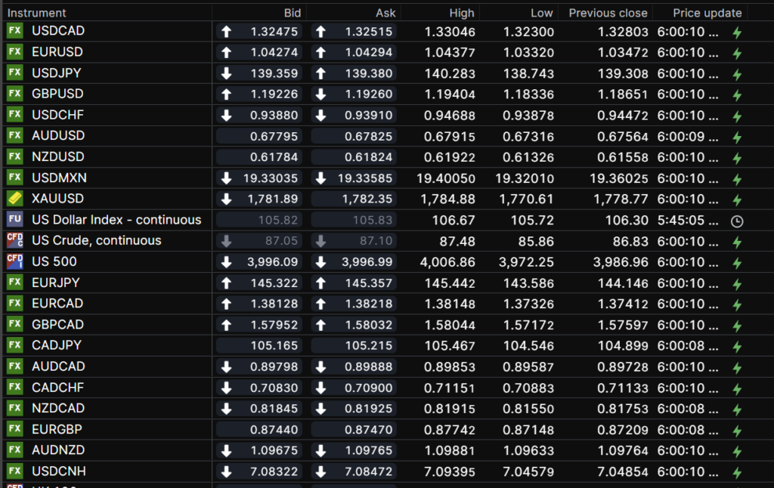Click the CFD icon beside US 500
The height and width of the screenshot is (488, 774).
[x=14, y=261]
